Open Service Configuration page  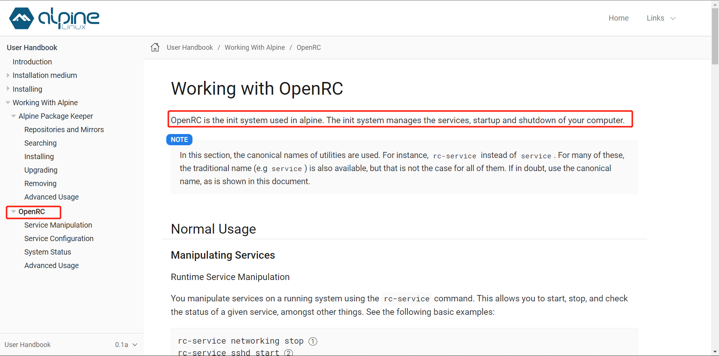[x=59, y=238]
